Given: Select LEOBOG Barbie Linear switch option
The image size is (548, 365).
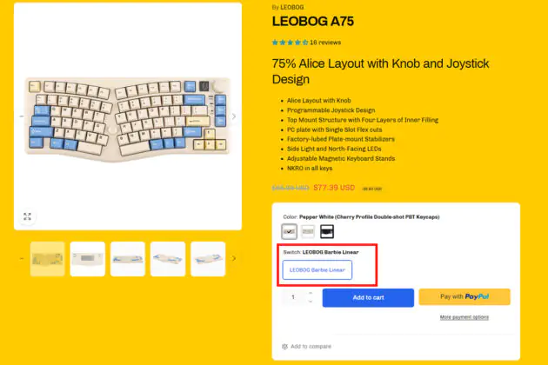Looking at the screenshot, I should tap(317, 270).
